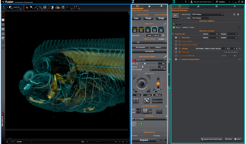Select the 40x/0.75 objective
Image resolution: width=246 pixels, height=144 pixels.
pyautogui.click(x=154, y=30)
